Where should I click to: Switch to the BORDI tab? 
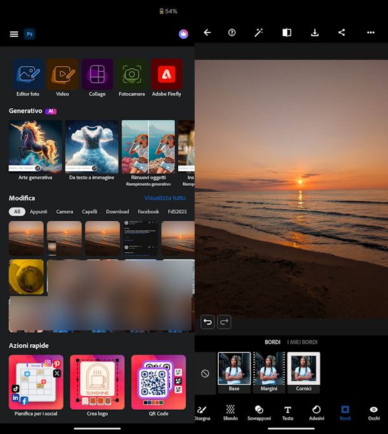273,342
